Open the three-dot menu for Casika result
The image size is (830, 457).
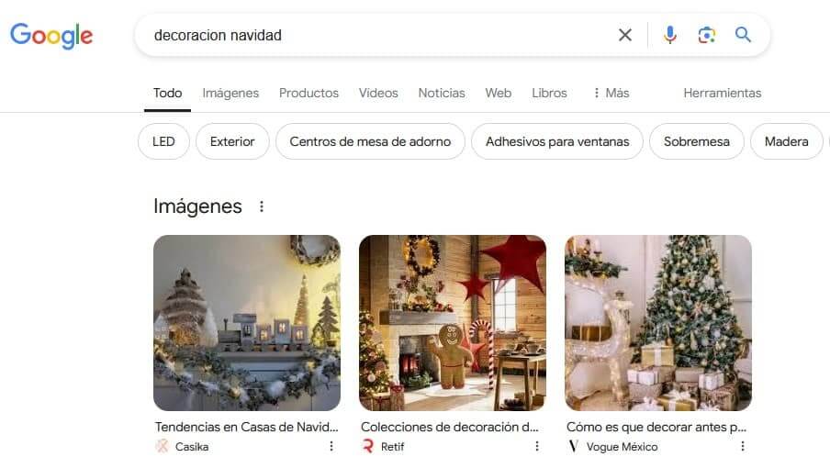pyautogui.click(x=331, y=446)
